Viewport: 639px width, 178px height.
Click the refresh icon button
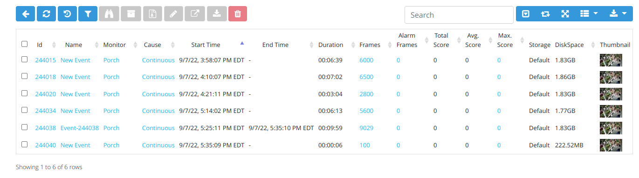point(46,14)
